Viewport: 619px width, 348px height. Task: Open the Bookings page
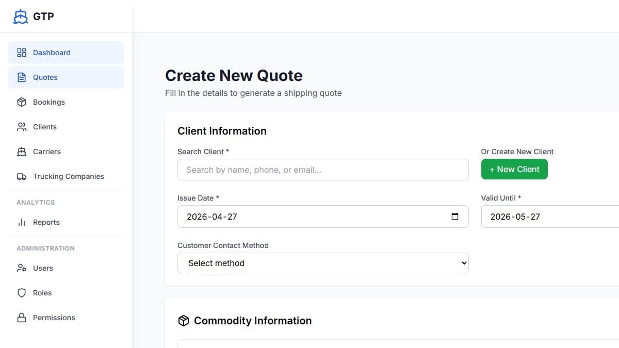66,102
